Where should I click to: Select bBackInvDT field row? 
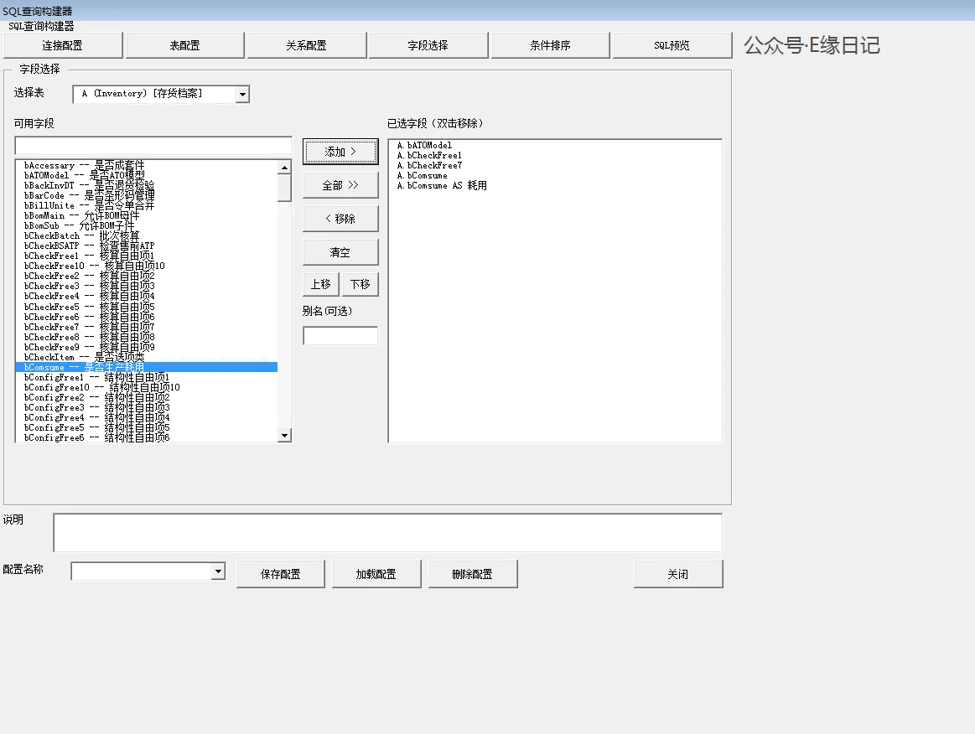(x=146, y=185)
